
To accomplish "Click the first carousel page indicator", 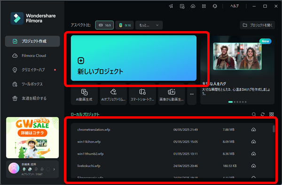I will click(230, 102).
